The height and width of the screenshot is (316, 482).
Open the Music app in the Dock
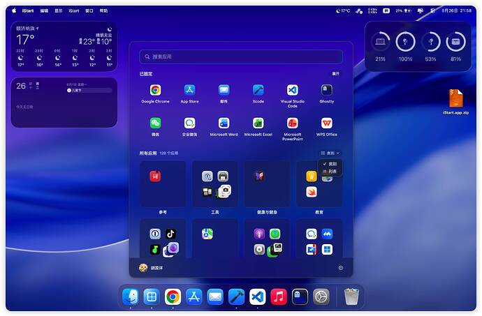[279, 296]
